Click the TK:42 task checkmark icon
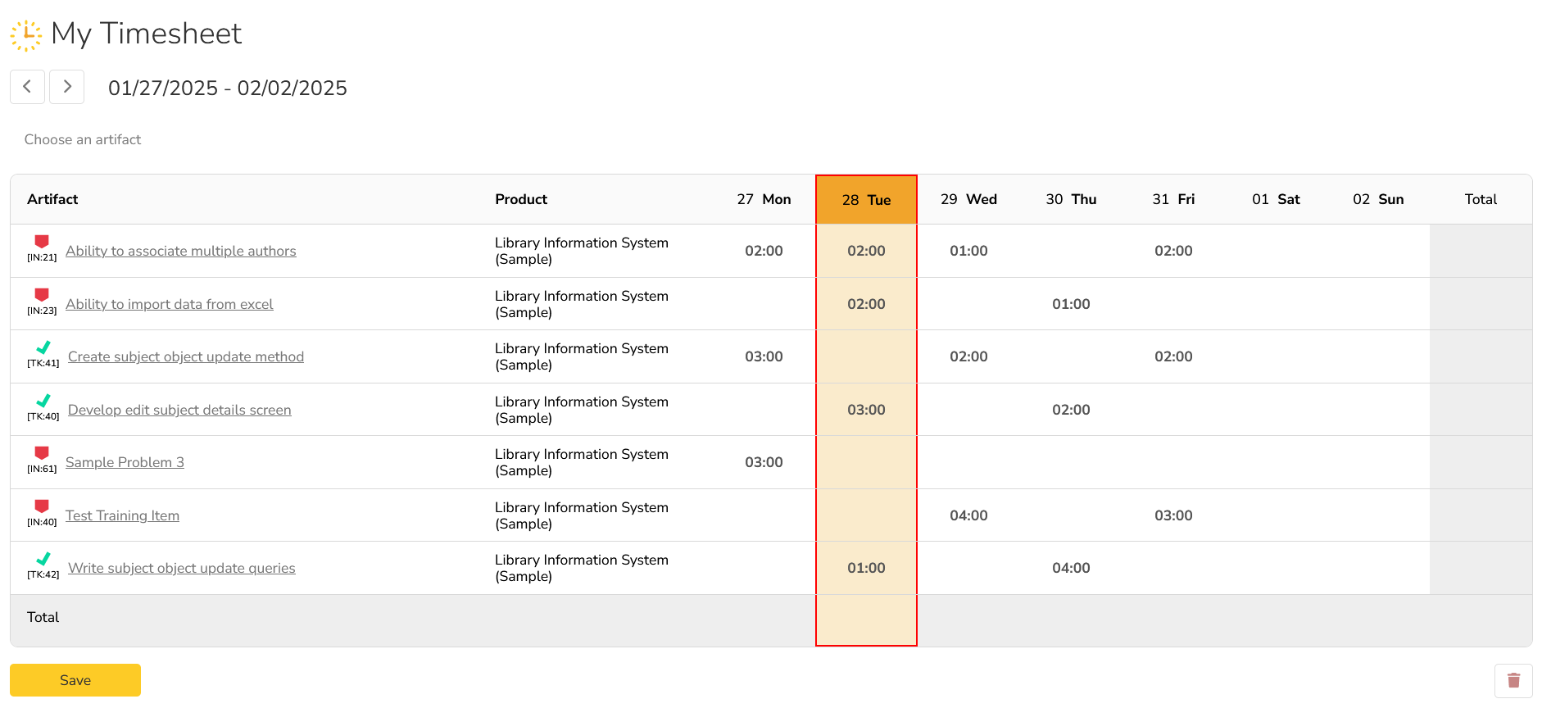 tap(43, 559)
